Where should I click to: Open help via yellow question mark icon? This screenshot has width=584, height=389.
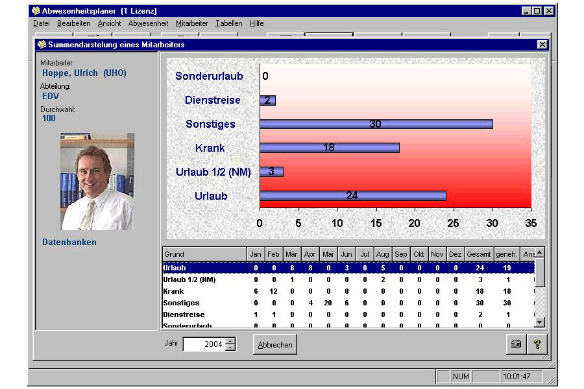pos(537,344)
